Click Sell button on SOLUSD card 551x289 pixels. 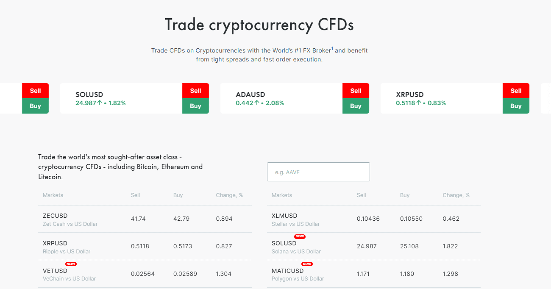[195, 91]
